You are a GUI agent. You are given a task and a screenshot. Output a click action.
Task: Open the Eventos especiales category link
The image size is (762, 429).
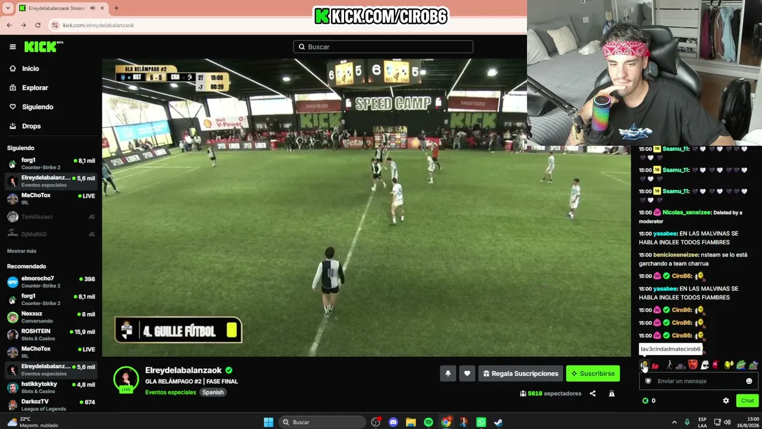point(170,392)
